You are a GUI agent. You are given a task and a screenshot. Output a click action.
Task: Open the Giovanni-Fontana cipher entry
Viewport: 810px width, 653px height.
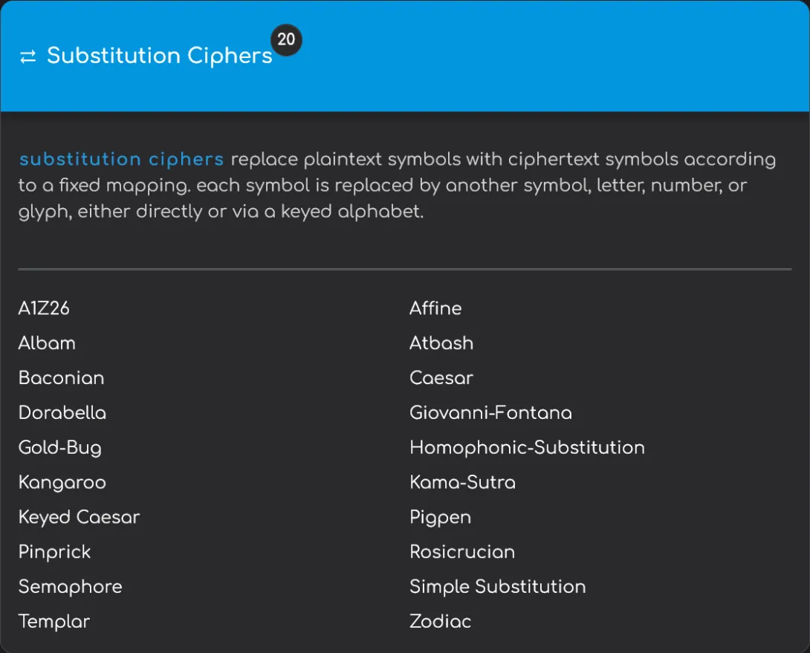490,413
